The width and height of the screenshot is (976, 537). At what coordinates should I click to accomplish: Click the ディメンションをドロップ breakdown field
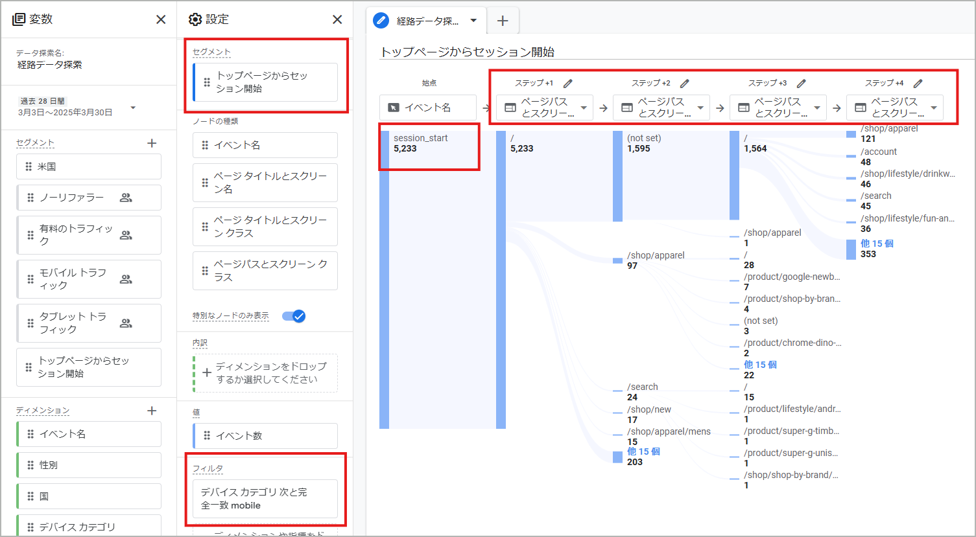[x=266, y=373]
